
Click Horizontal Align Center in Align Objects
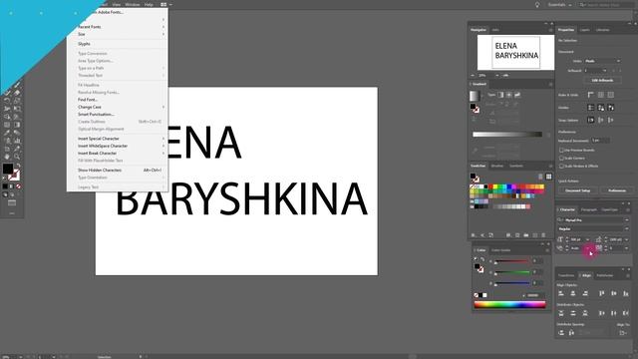(x=573, y=293)
